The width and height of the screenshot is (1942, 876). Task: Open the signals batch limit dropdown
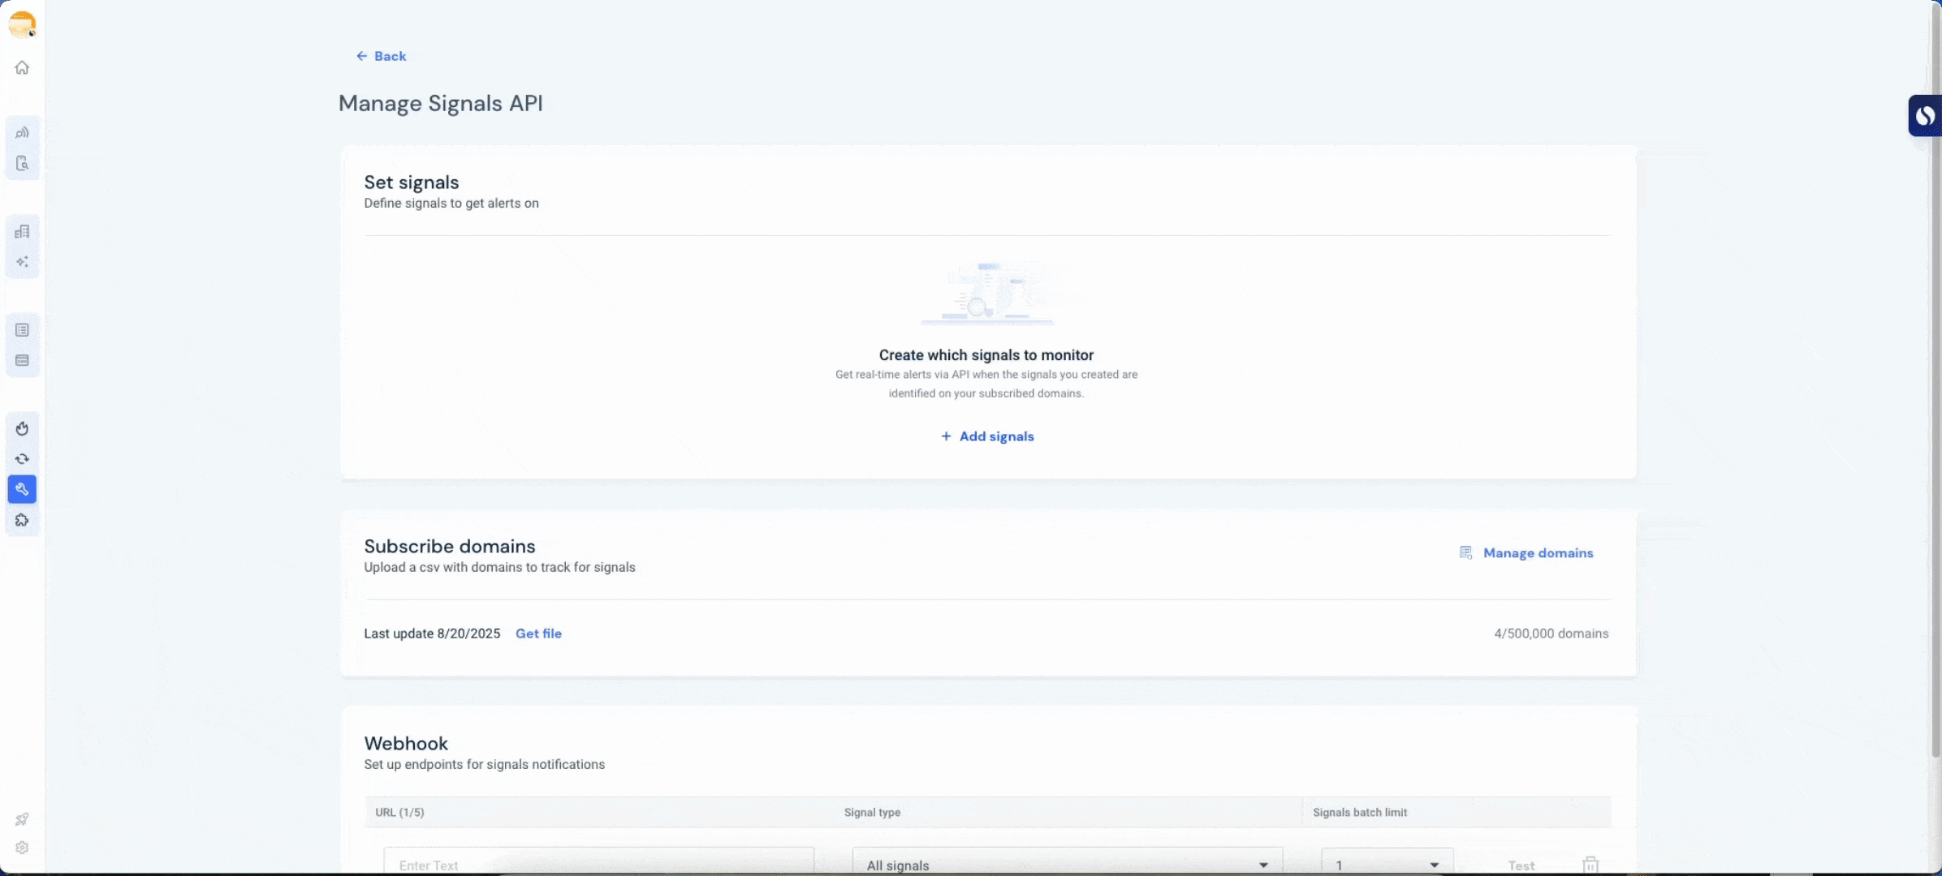click(x=1387, y=865)
